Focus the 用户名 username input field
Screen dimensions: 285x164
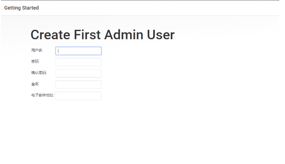78,51
